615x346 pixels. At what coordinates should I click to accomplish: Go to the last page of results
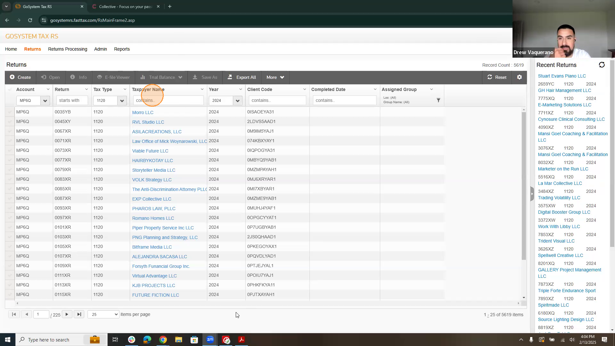[x=79, y=314]
